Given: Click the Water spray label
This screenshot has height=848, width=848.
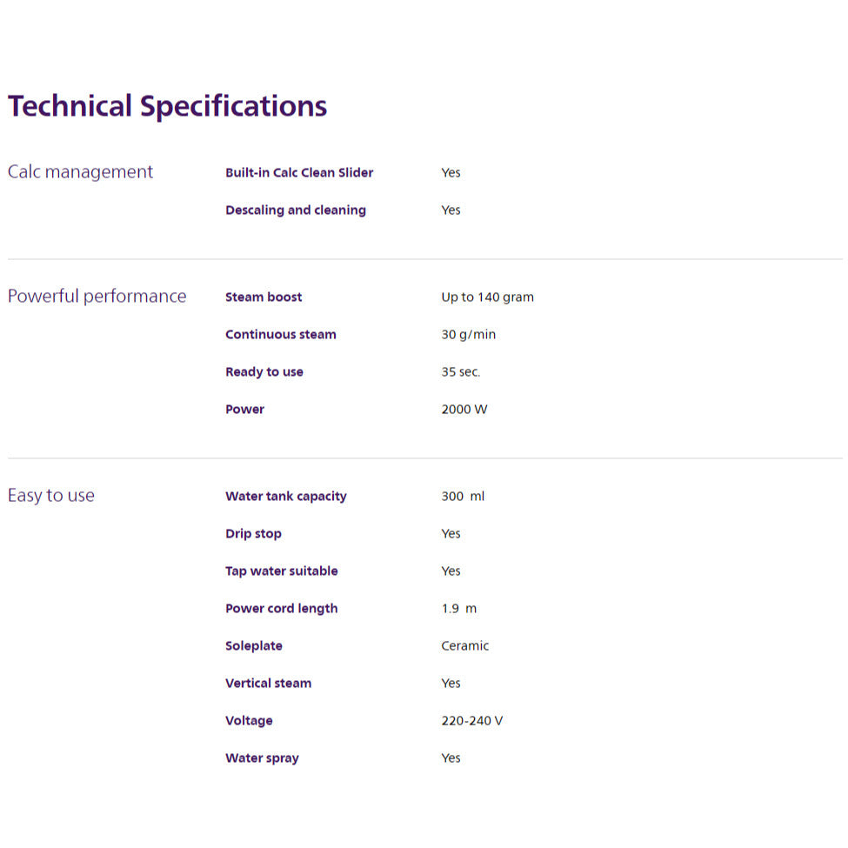Looking at the screenshot, I should 262,758.
